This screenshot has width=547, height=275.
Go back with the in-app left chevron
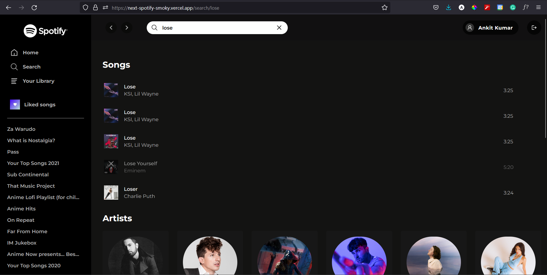(111, 28)
